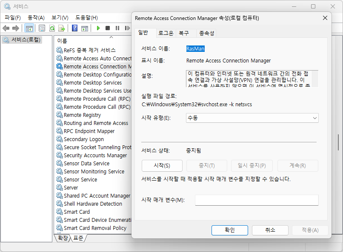Click the 시작(S) button
Viewport: 343px width, 252px height.
coord(162,166)
